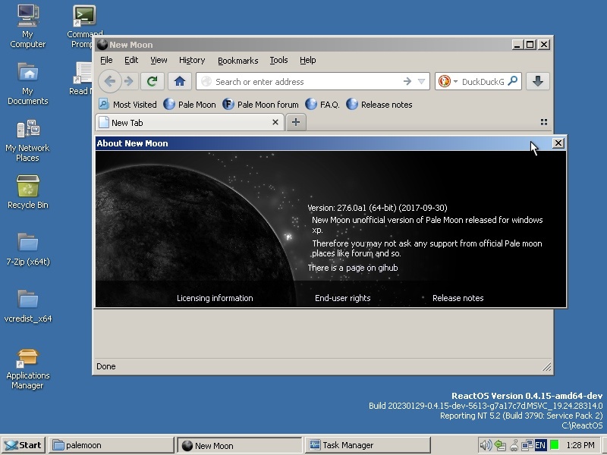Open the Pale Moon forum bookmark
Screen dimensions: 607x455
tap(260, 105)
